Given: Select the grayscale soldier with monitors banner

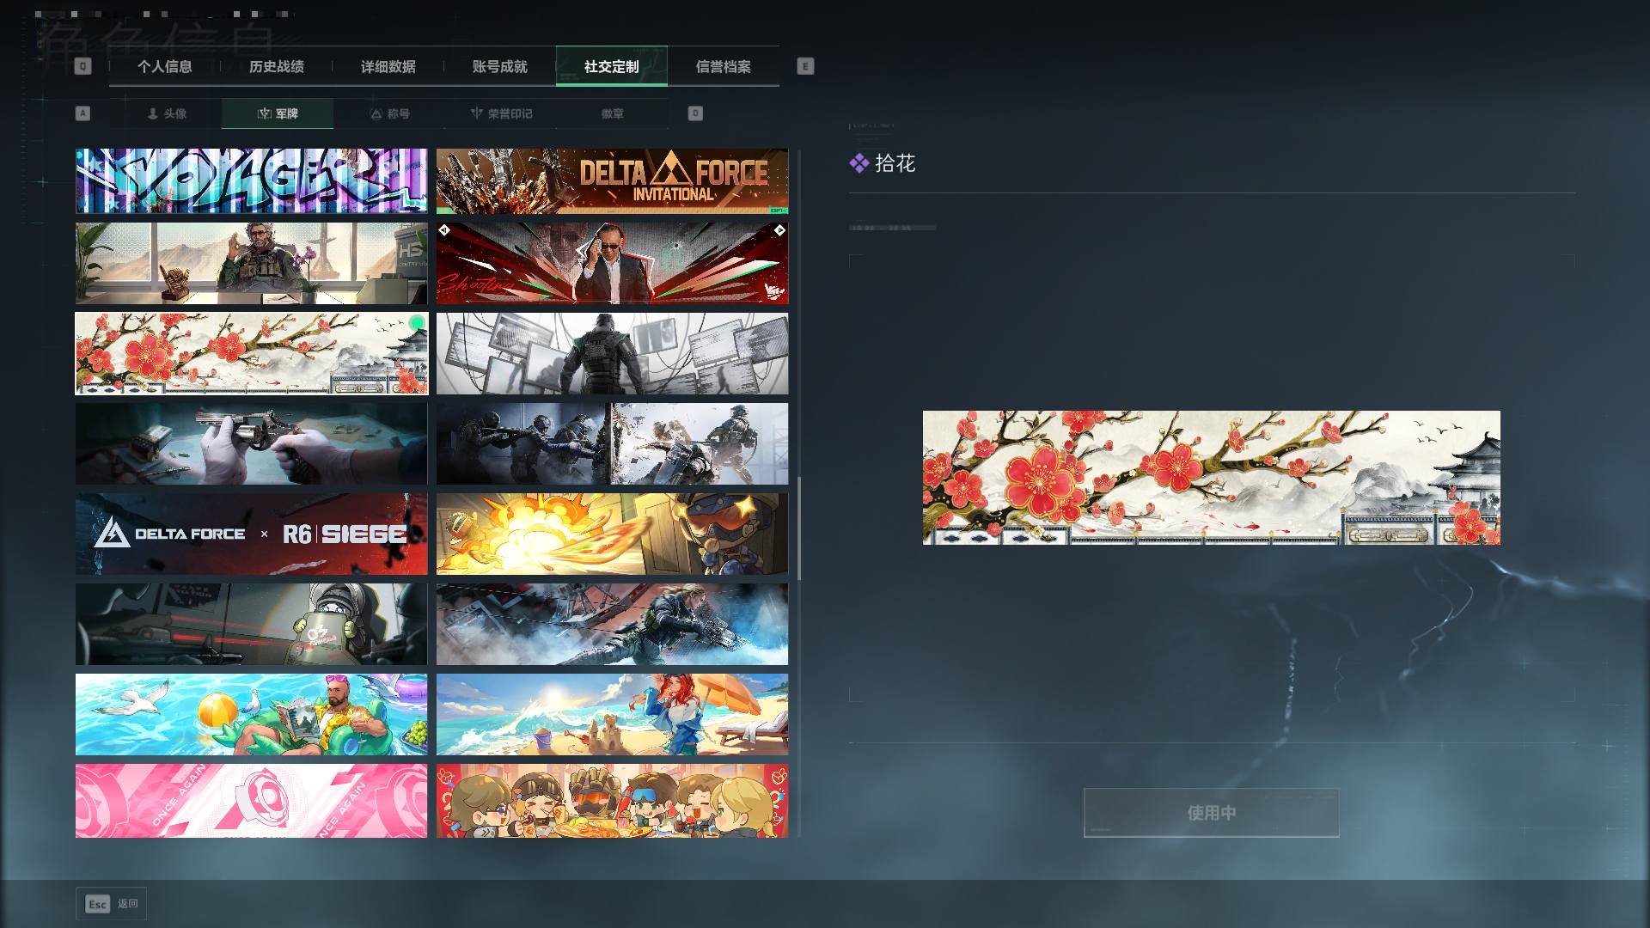Looking at the screenshot, I should click(612, 353).
